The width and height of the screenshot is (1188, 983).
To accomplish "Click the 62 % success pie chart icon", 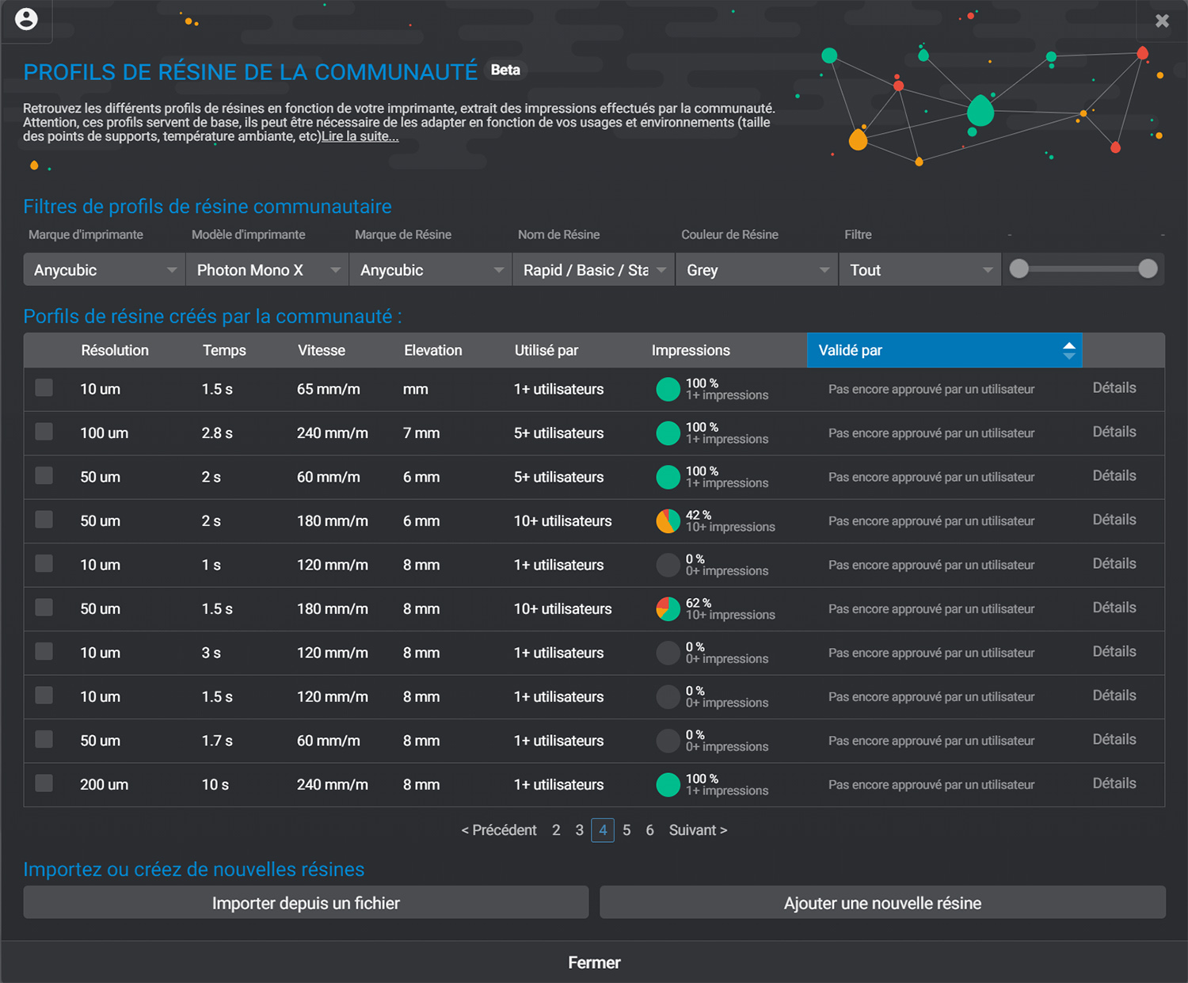I will pyautogui.click(x=668, y=609).
